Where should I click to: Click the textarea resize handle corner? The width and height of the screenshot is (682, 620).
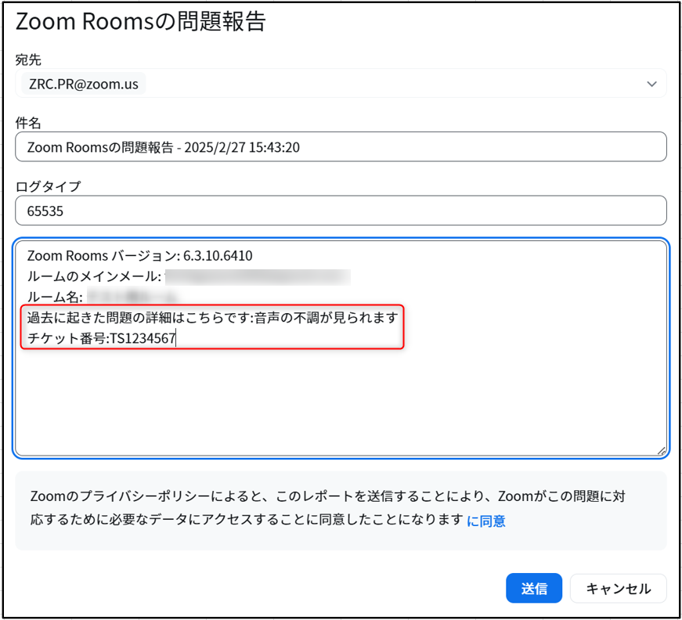tap(662, 451)
